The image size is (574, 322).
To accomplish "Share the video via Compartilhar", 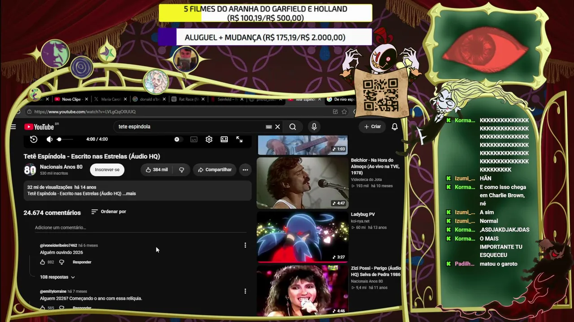I will click(x=215, y=169).
